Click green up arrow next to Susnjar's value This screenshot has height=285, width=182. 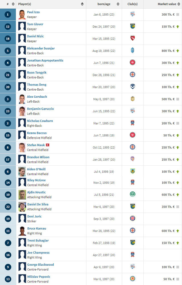tap(178, 51)
